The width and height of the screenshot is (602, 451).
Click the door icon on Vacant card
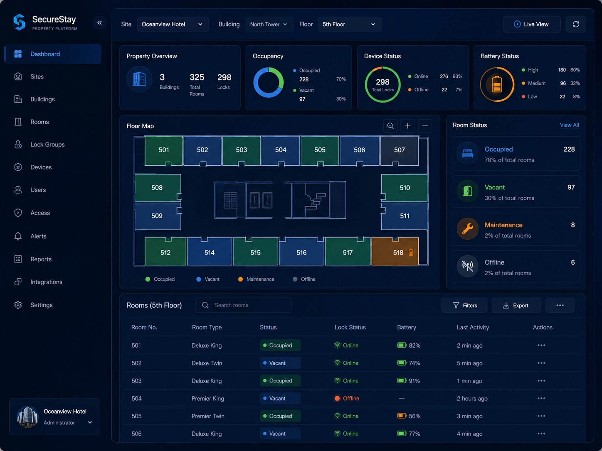coord(468,191)
